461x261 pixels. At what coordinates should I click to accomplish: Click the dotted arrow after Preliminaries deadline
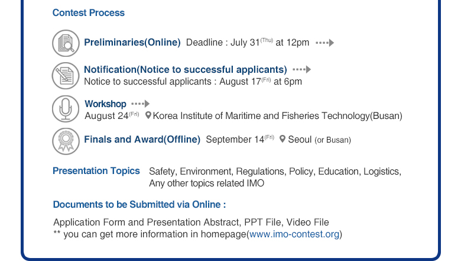(325, 43)
